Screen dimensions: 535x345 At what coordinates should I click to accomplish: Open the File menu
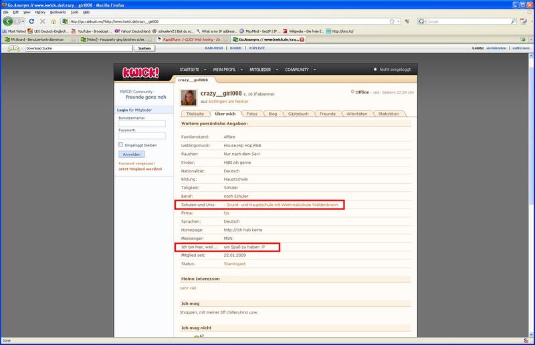tap(6, 12)
